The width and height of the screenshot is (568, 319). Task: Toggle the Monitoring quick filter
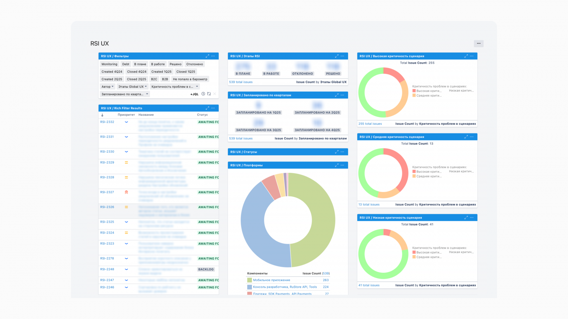tap(109, 64)
